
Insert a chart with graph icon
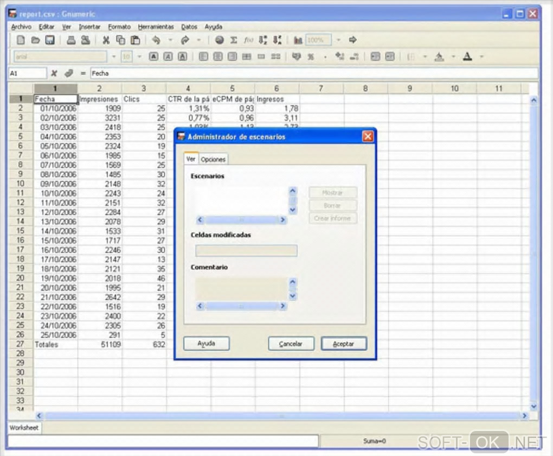(298, 40)
